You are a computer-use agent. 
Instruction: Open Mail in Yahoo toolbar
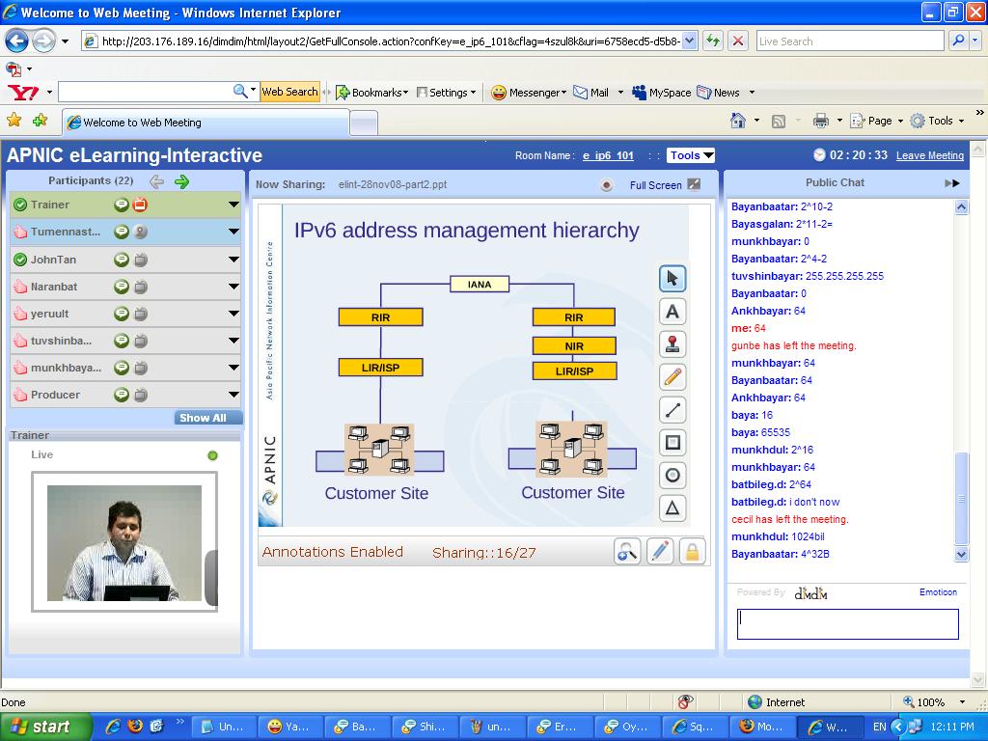[x=591, y=93]
